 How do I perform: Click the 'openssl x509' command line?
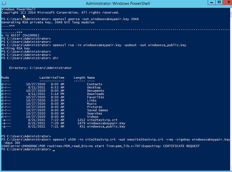coord(116,139)
